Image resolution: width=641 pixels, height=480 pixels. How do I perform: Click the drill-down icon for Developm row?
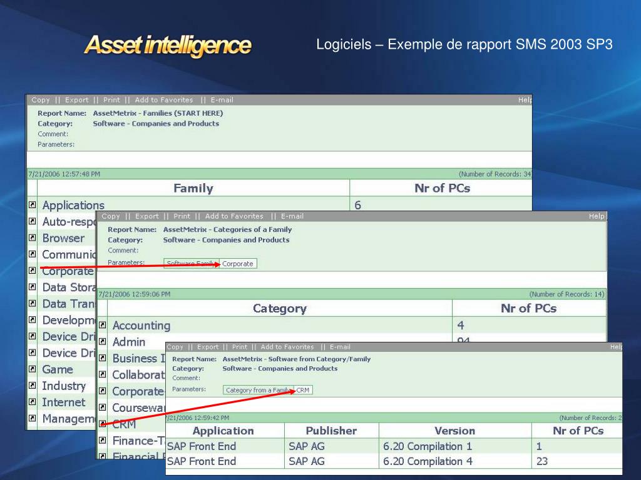click(x=33, y=319)
